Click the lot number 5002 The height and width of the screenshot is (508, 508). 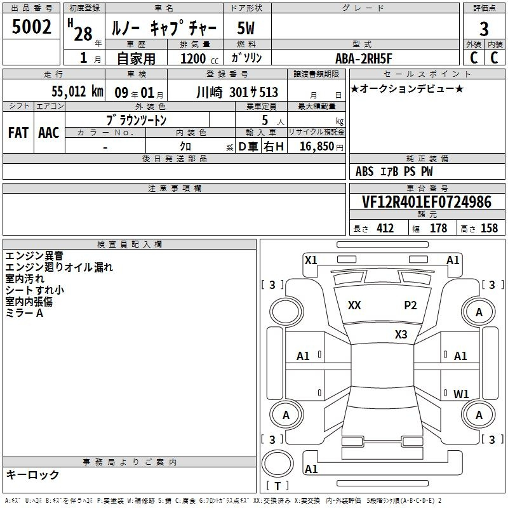pyautogui.click(x=31, y=26)
